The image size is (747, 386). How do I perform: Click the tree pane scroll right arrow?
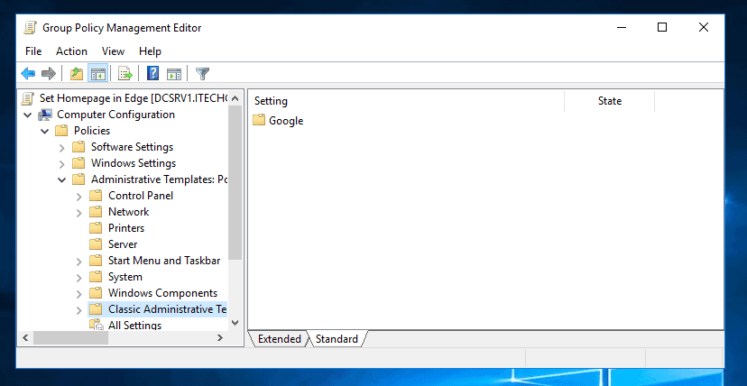click(219, 337)
